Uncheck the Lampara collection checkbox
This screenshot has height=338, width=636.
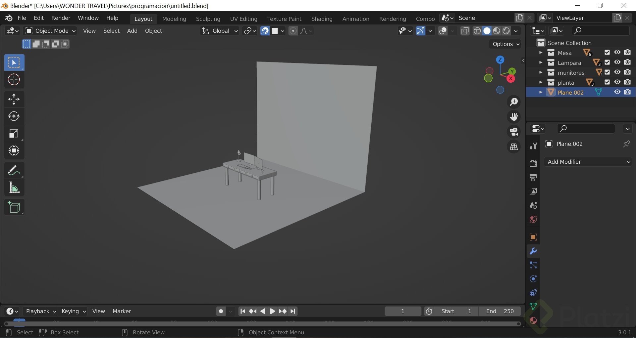click(607, 62)
